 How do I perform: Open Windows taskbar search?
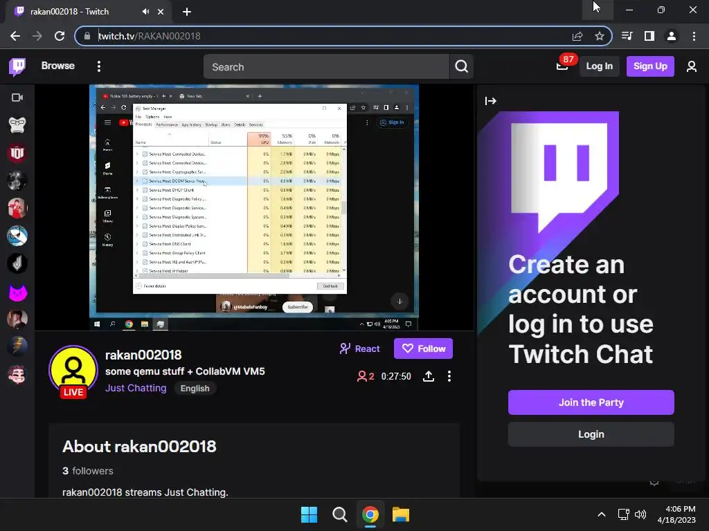[339, 514]
